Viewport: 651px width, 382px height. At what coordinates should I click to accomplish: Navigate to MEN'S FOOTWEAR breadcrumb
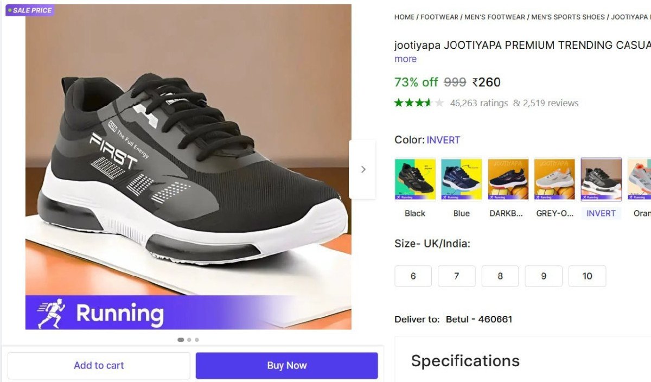(495, 17)
